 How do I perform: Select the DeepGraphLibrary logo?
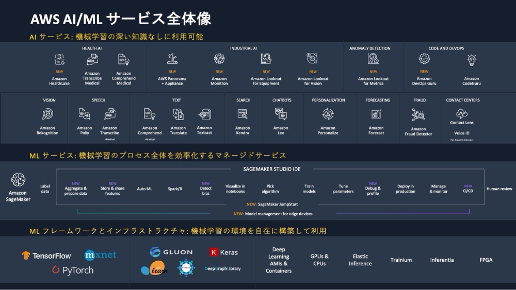[x=222, y=268]
